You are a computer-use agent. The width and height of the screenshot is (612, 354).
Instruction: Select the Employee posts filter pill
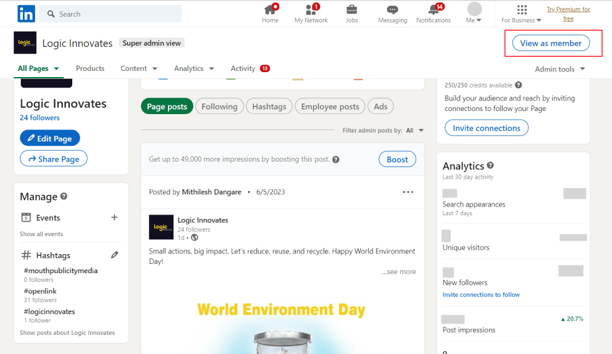click(330, 106)
